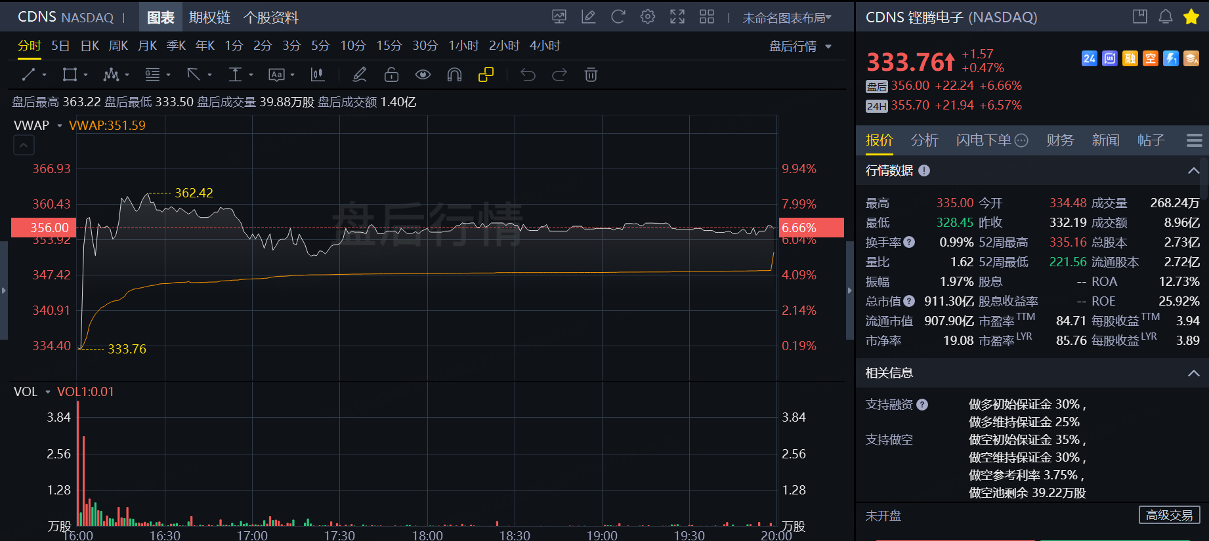
Task: Switch to the 个股资料 tab
Action: [271, 18]
